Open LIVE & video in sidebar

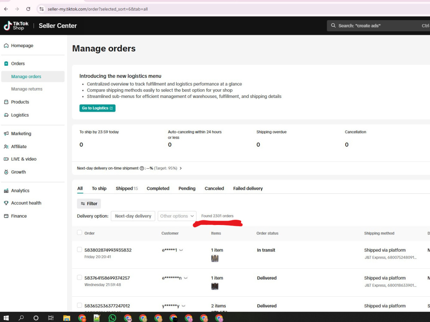click(24, 159)
